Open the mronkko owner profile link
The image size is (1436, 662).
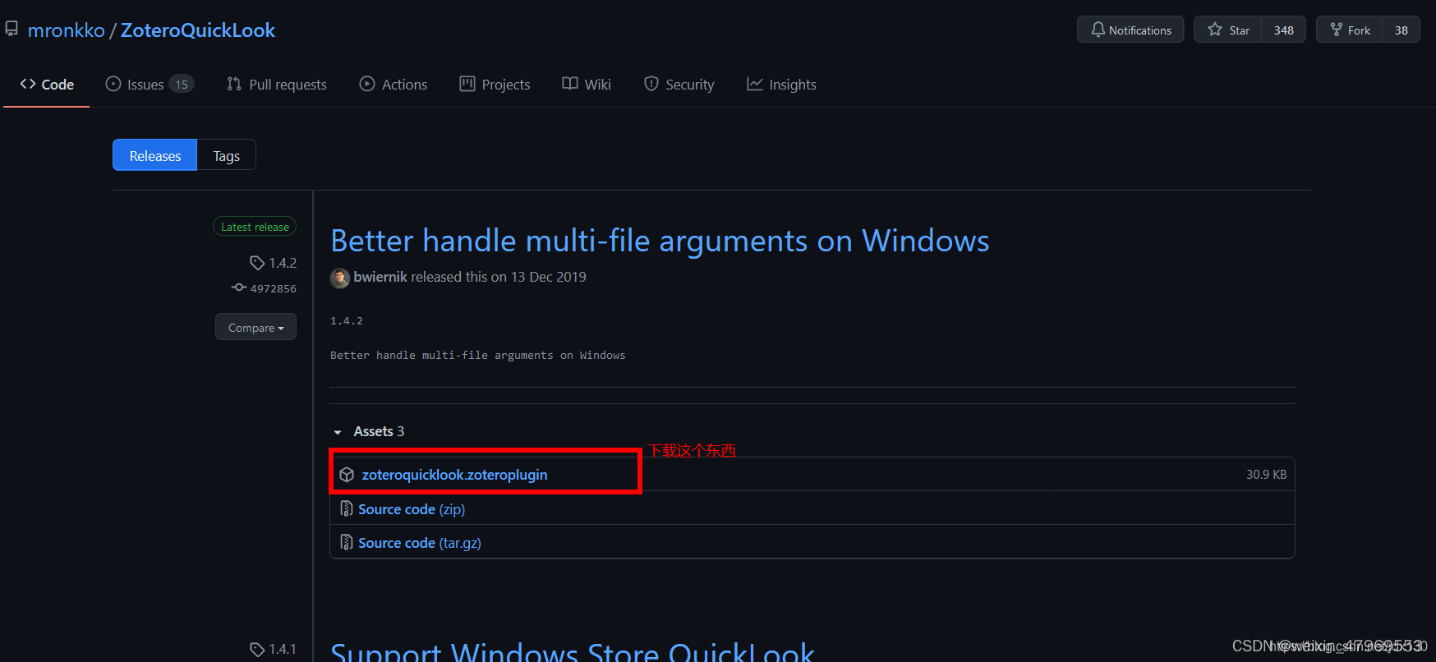click(67, 30)
